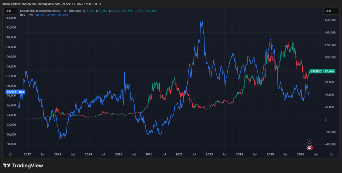Screen dimensions: 342x173
Task: Click the L73.753 low value
Action: 115,11
